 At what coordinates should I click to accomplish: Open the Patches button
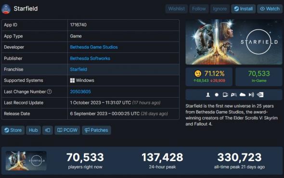96,130
